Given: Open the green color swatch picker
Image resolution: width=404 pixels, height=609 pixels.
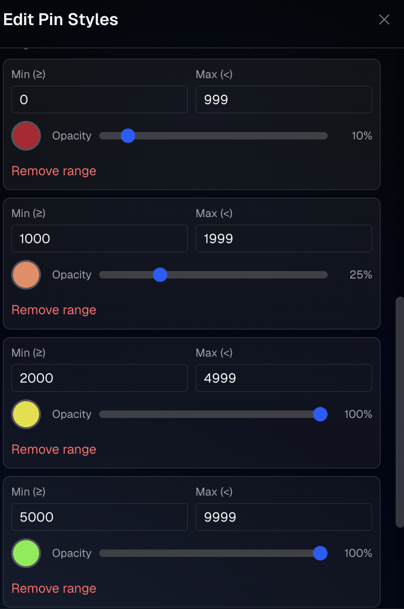Looking at the screenshot, I should 26,553.
